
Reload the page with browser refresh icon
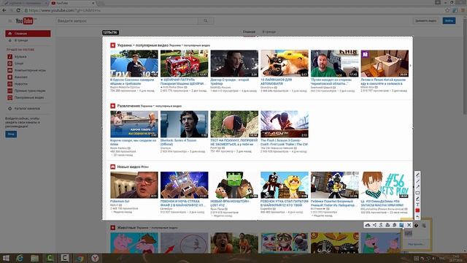(x=18, y=10)
